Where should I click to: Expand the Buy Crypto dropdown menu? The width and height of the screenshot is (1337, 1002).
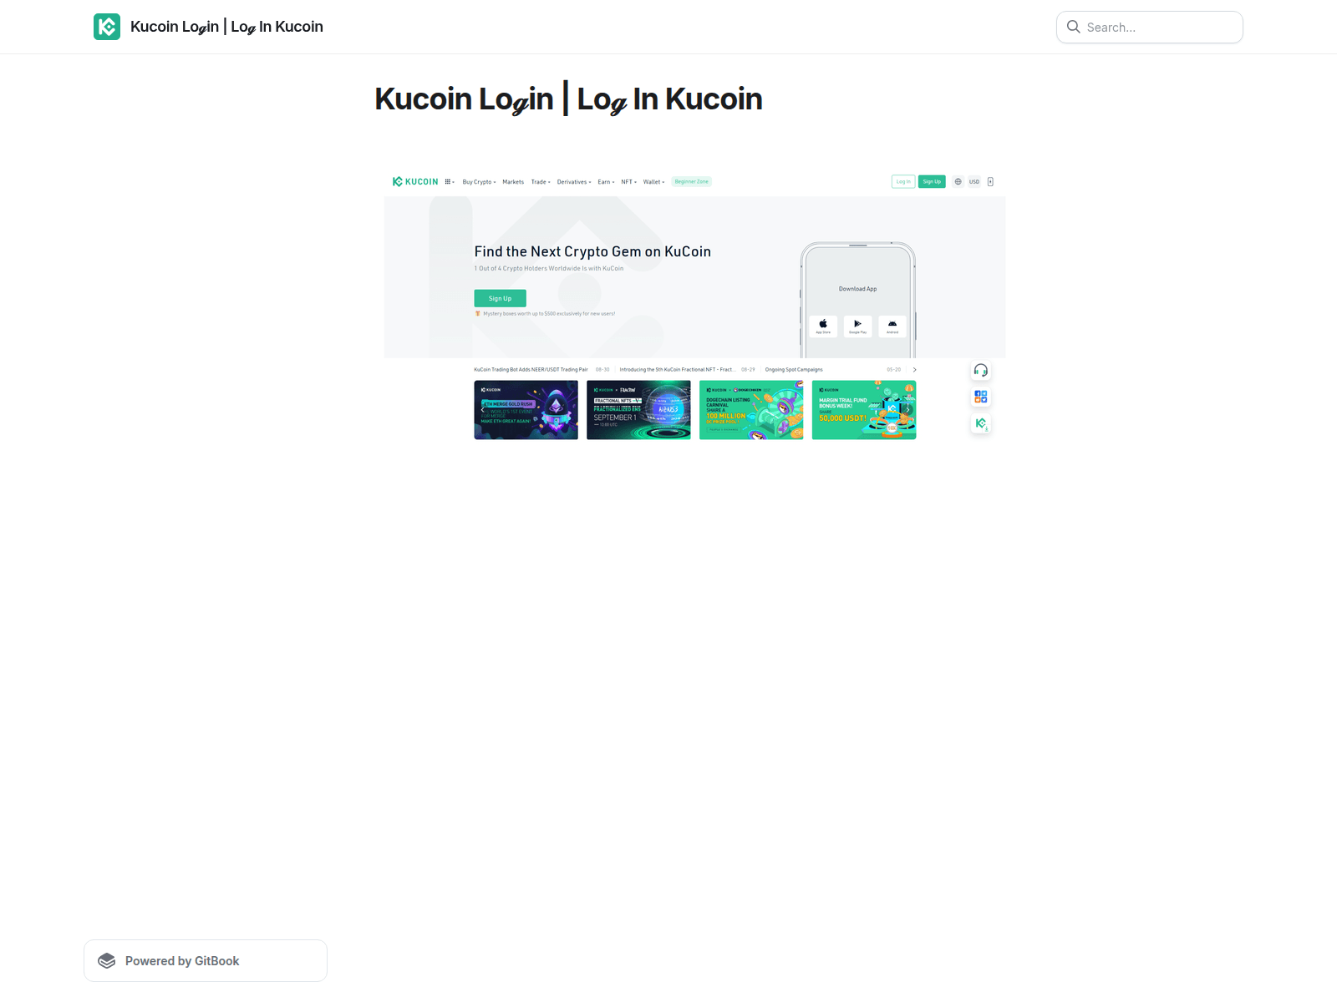tap(479, 181)
